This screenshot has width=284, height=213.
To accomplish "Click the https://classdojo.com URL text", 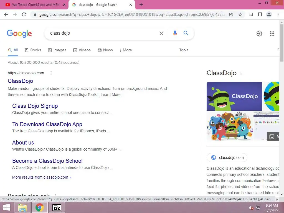I will pyautogui.click(x=26, y=73).
